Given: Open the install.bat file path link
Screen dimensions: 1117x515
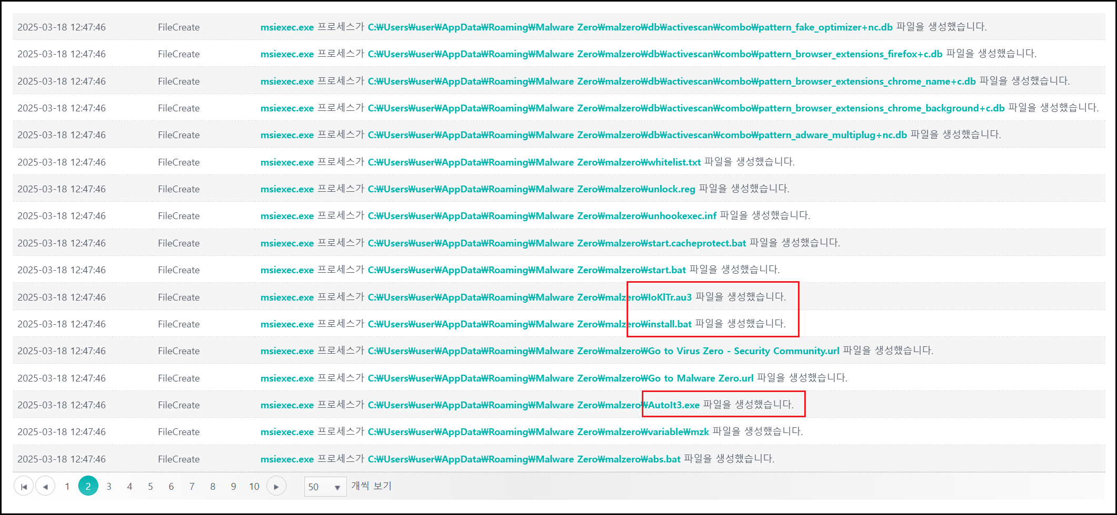Looking at the screenshot, I should point(530,324).
